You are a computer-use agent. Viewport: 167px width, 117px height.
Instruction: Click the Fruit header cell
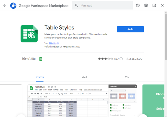coord(38,102)
